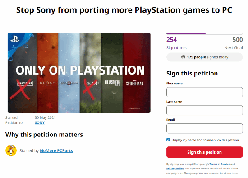The image size is (248, 178).
Task: Click the Days Gone logo with red X
Action: tap(25, 84)
